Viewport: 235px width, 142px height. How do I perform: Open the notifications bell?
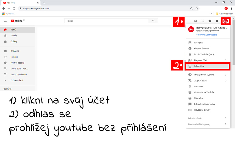pos(217,21)
